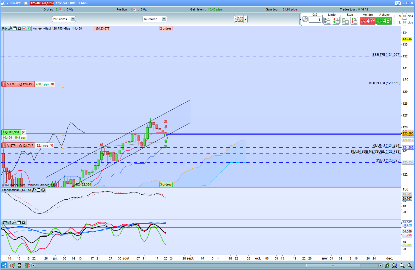Maximize the Prix price panel
Image resolution: width=415 pixels, height=270 pixels.
[15, 28]
